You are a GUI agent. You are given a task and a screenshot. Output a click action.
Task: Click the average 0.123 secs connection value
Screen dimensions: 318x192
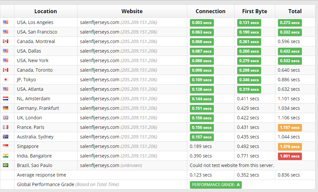[x=201, y=175]
